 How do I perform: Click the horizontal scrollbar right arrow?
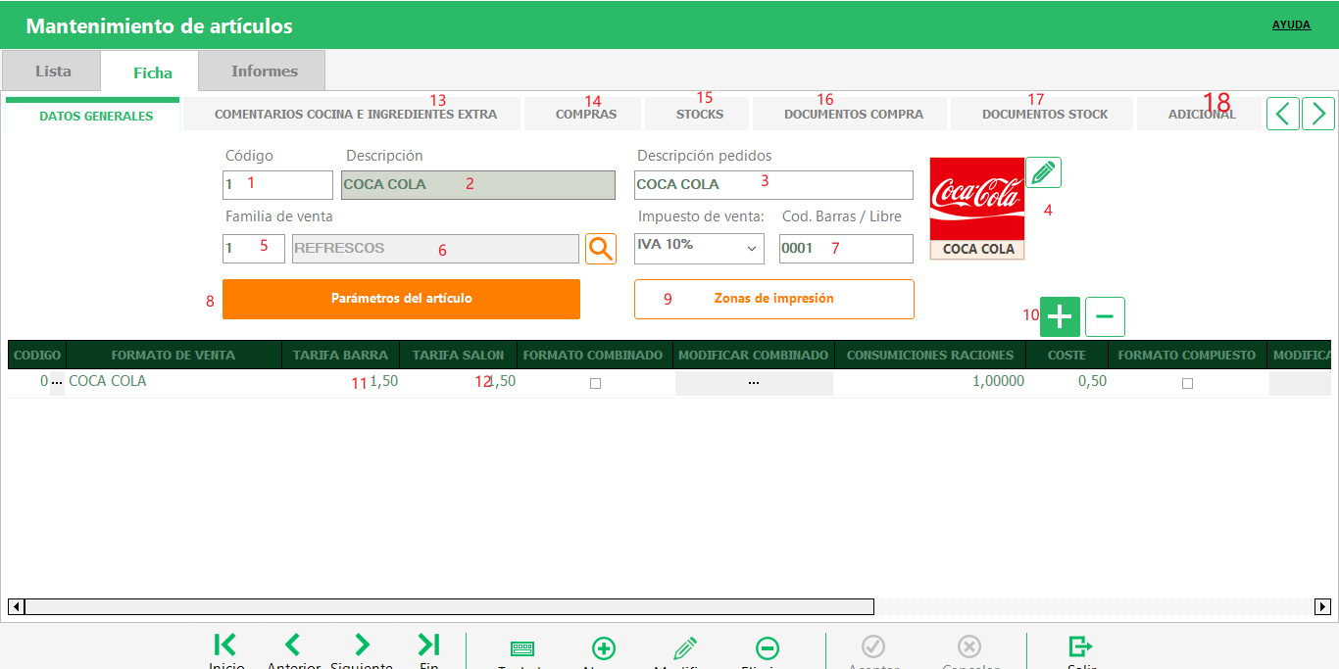1322,607
